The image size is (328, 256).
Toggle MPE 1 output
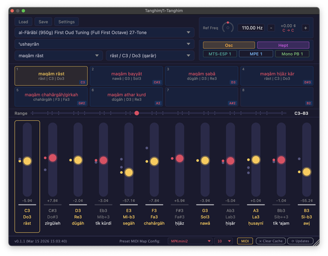tap(256, 54)
